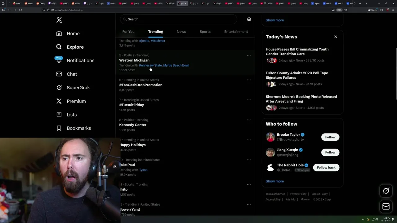
Task: Open Accessibility footer link
Action: click(x=273, y=199)
